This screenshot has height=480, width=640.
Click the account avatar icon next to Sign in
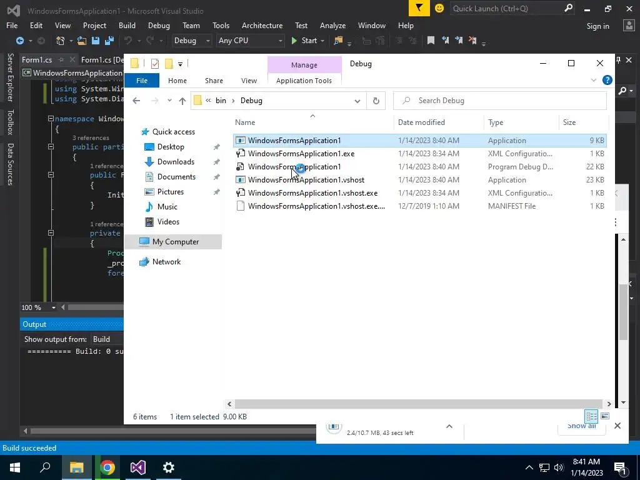[629, 26]
